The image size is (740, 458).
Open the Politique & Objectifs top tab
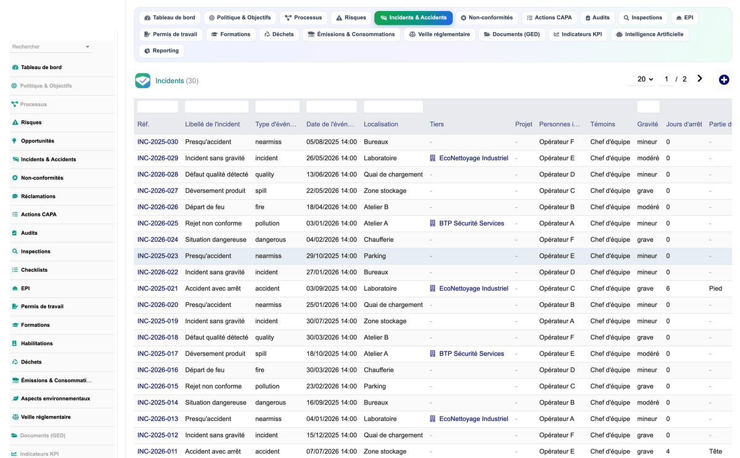240,18
